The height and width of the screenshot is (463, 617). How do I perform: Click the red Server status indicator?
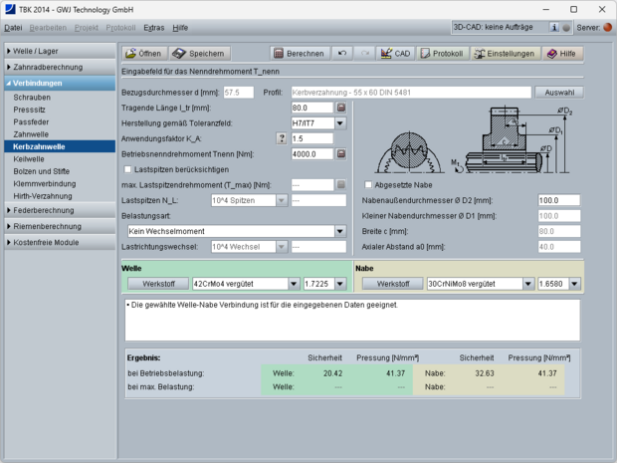(608, 28)
